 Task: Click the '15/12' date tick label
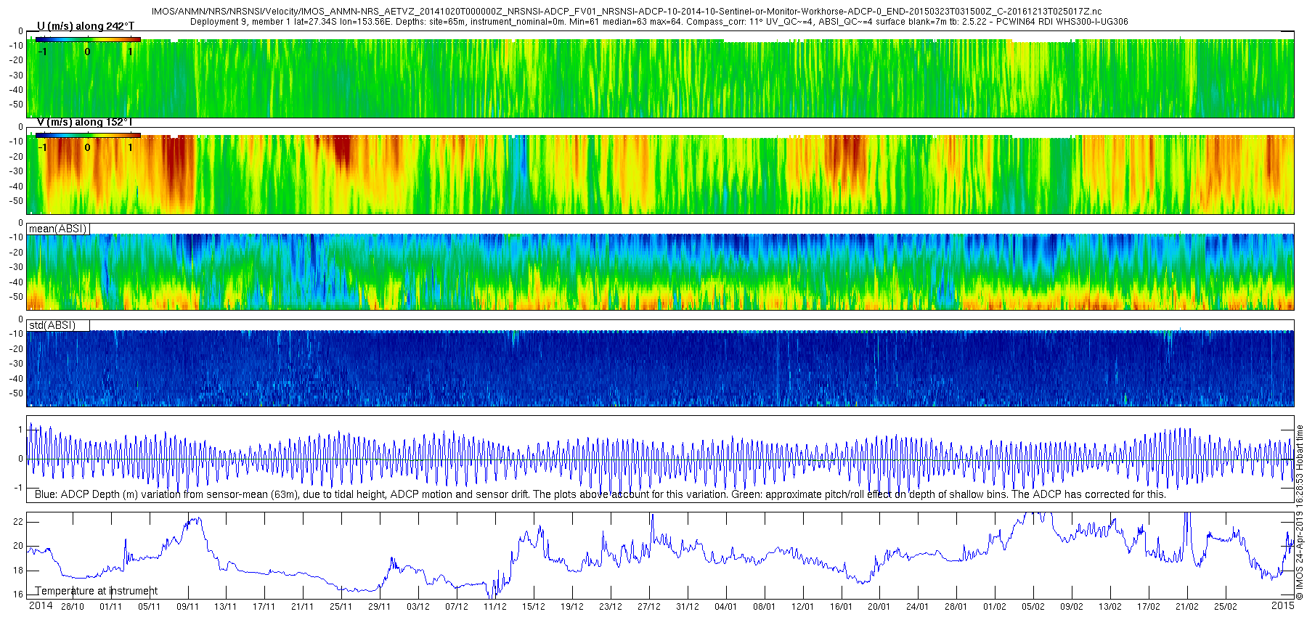534,607
